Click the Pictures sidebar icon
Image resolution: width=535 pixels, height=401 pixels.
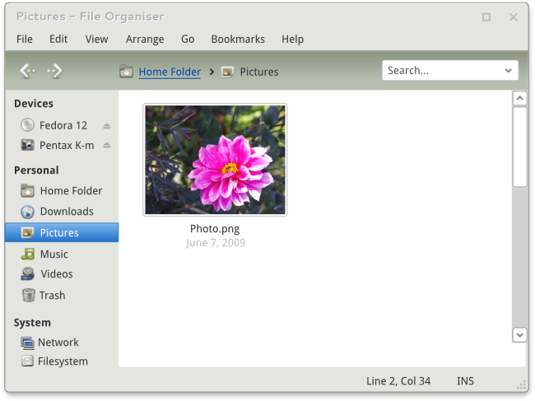tap(27, 233)
